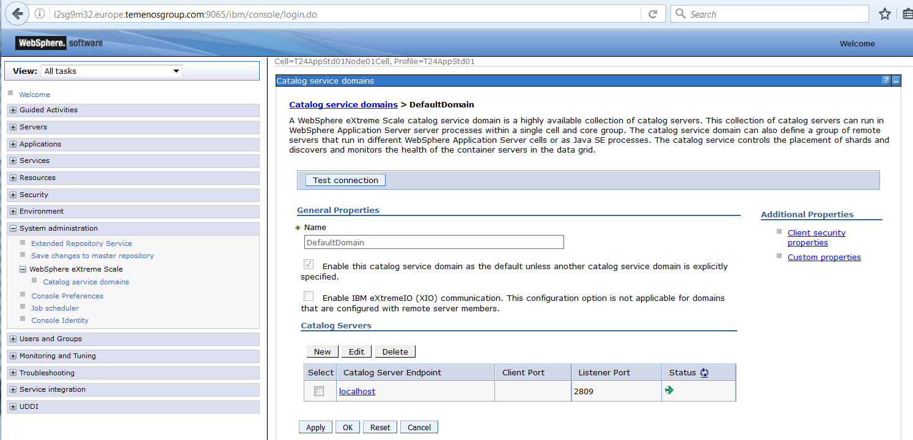
Task: Open the View All tasks dropdown
Action: pyautogui.click(x=112, y=71)
